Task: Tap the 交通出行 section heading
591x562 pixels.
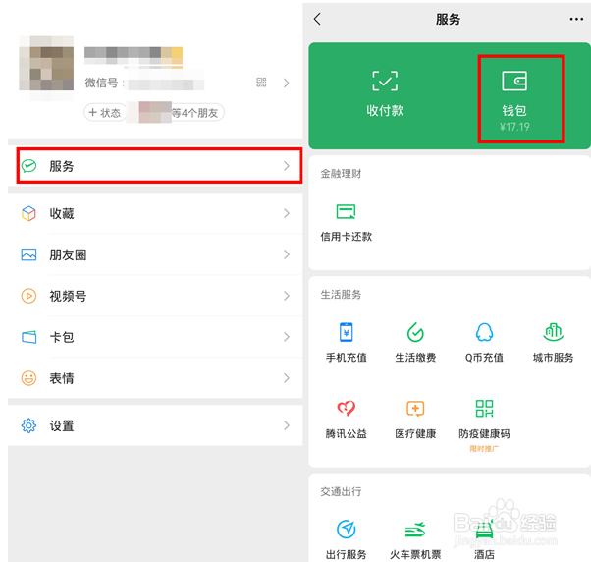Action: coord(341,491)
